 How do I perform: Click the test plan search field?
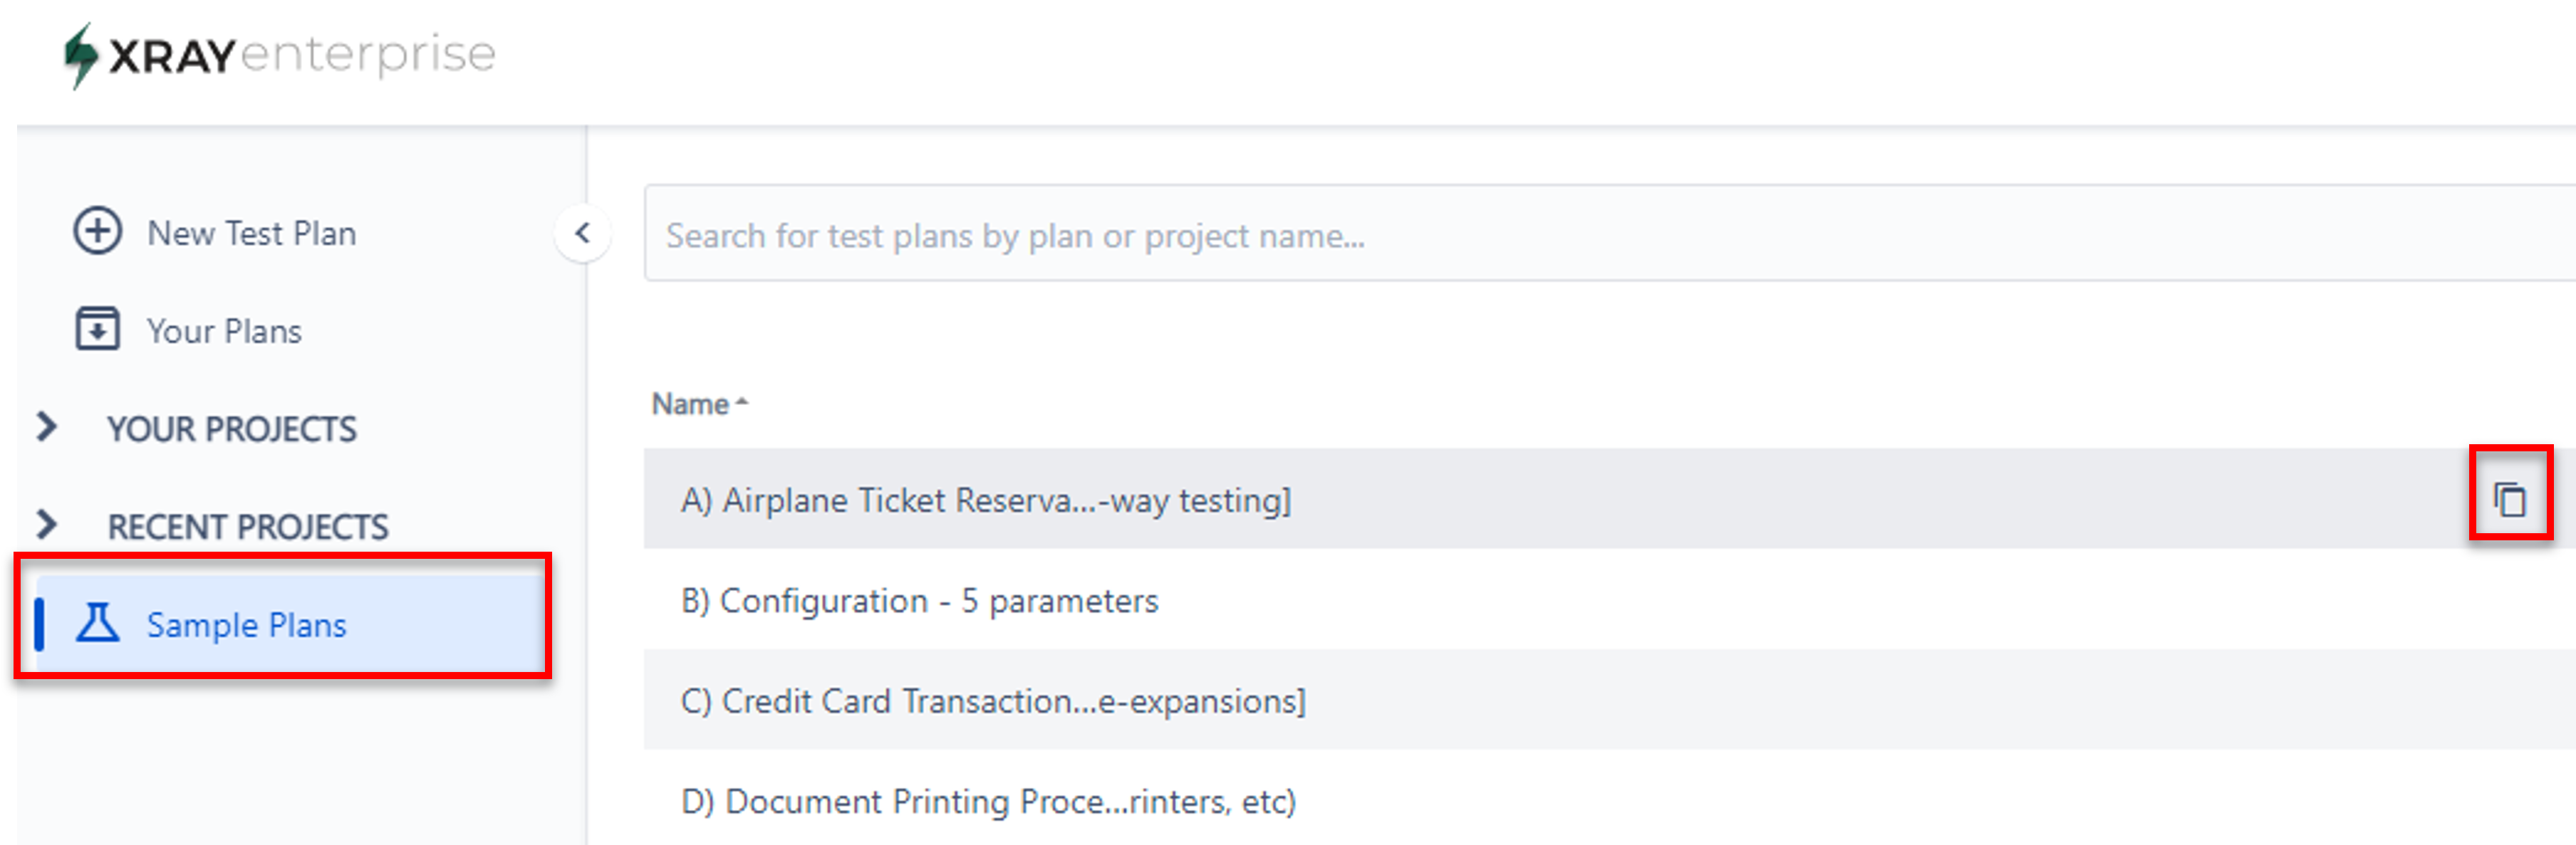tap(1609, 233)
